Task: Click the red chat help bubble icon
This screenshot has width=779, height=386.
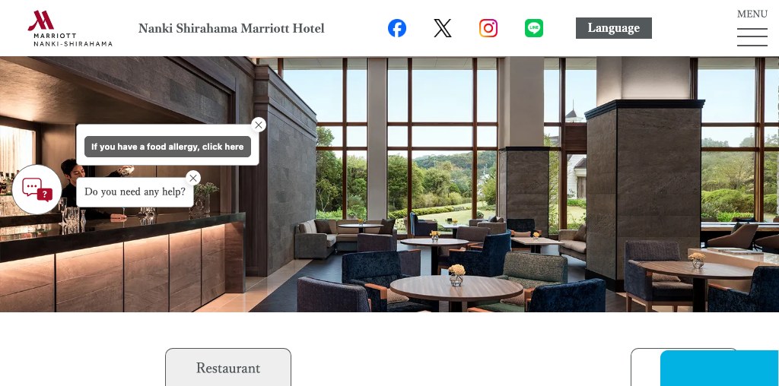Action: (37, 189)
